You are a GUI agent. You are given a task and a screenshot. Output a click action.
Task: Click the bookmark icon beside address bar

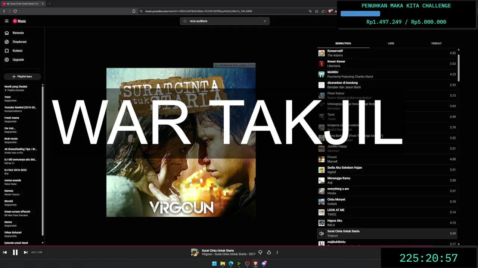point(134,11)
